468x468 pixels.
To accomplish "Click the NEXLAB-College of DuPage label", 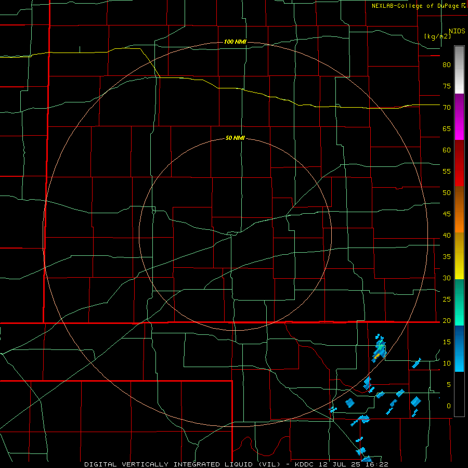I will click(415, 6).
